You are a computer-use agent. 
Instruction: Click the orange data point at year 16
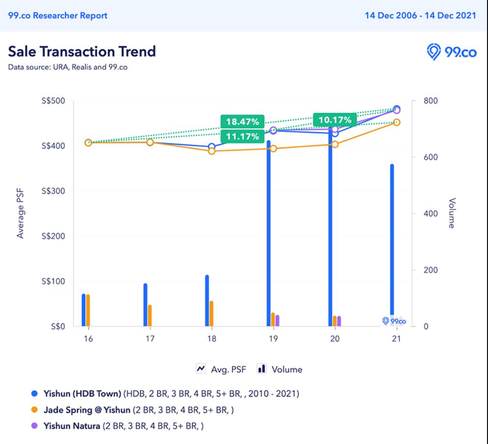88,143
